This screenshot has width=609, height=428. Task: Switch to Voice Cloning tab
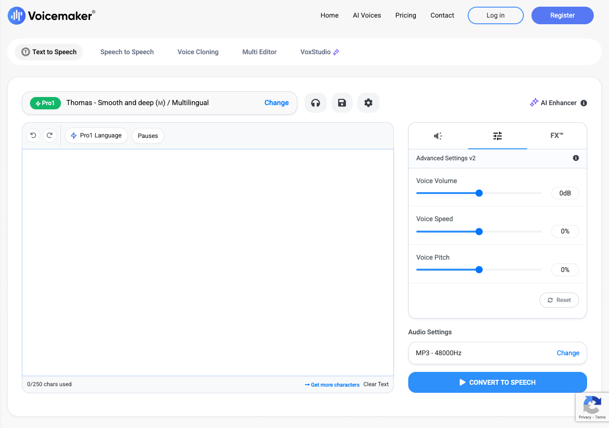[x=198, y=52]
